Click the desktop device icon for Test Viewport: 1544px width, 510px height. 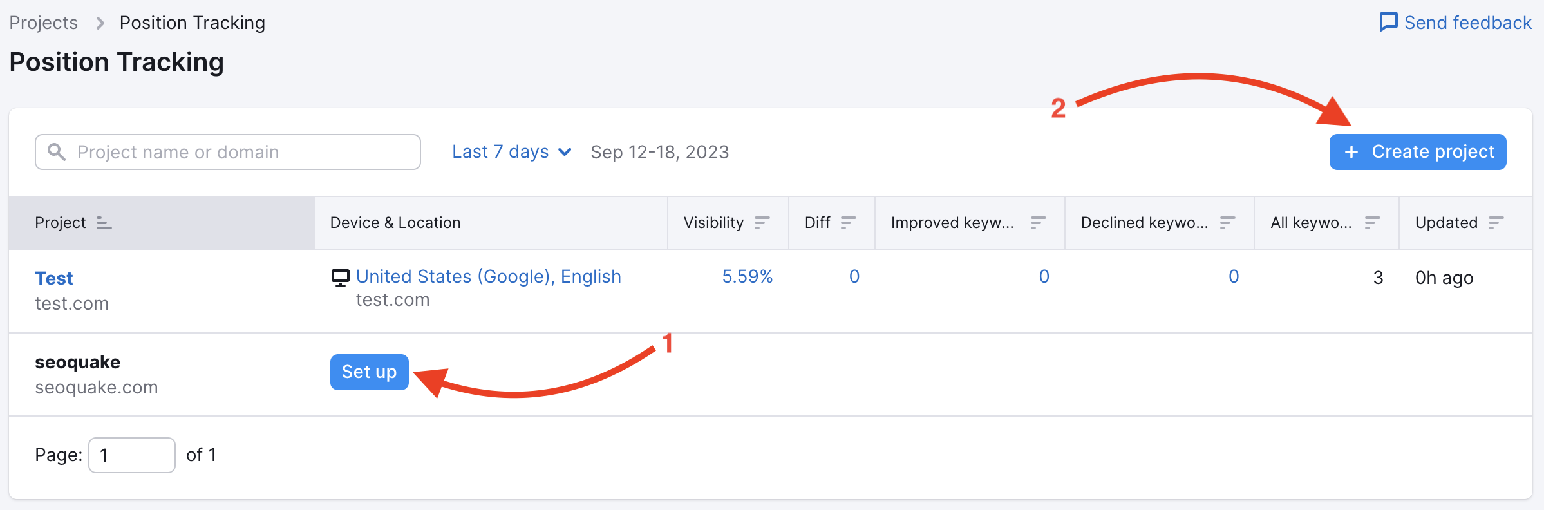pos(340,278)
